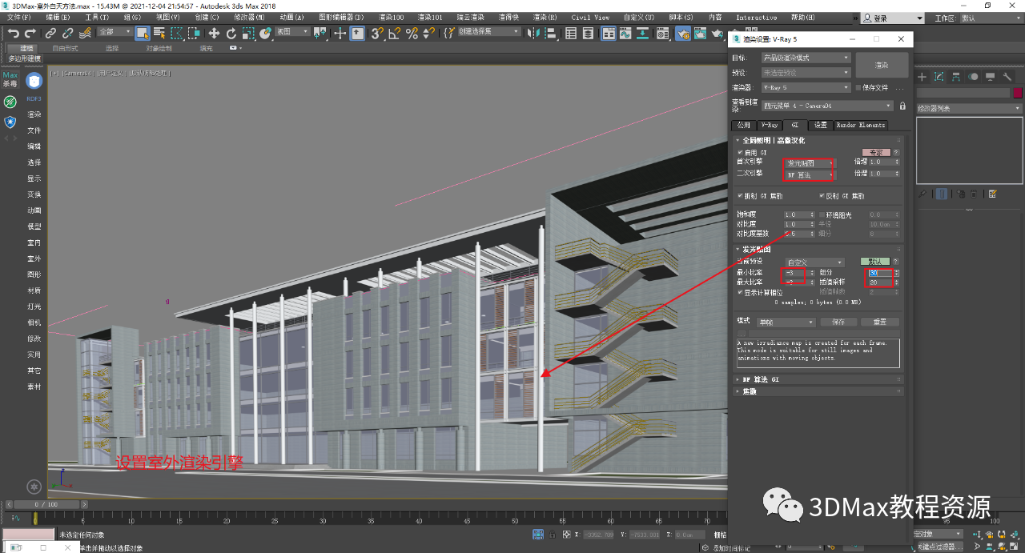The height and width of the screenshot is (553, 1025).
Task: Open the Modify panel tab icon
Action: [939, 77]
